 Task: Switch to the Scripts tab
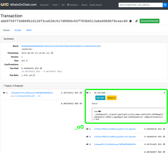pyautogui.click(x=18, y=30)
